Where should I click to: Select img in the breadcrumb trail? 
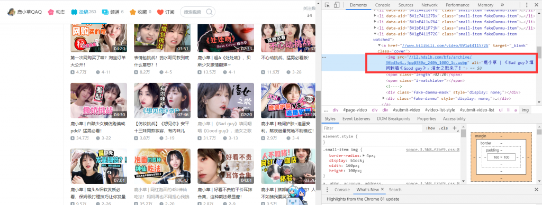[525, 110]
